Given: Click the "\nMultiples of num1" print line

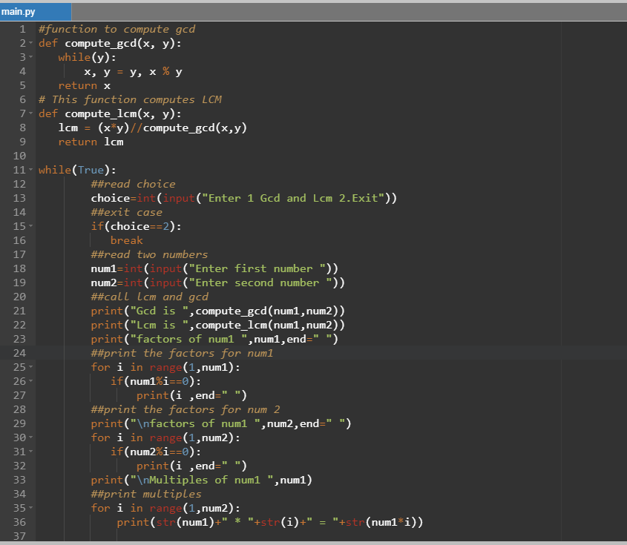Looking at the screenshot, I should pyautogui.click(x=202, y=480).
